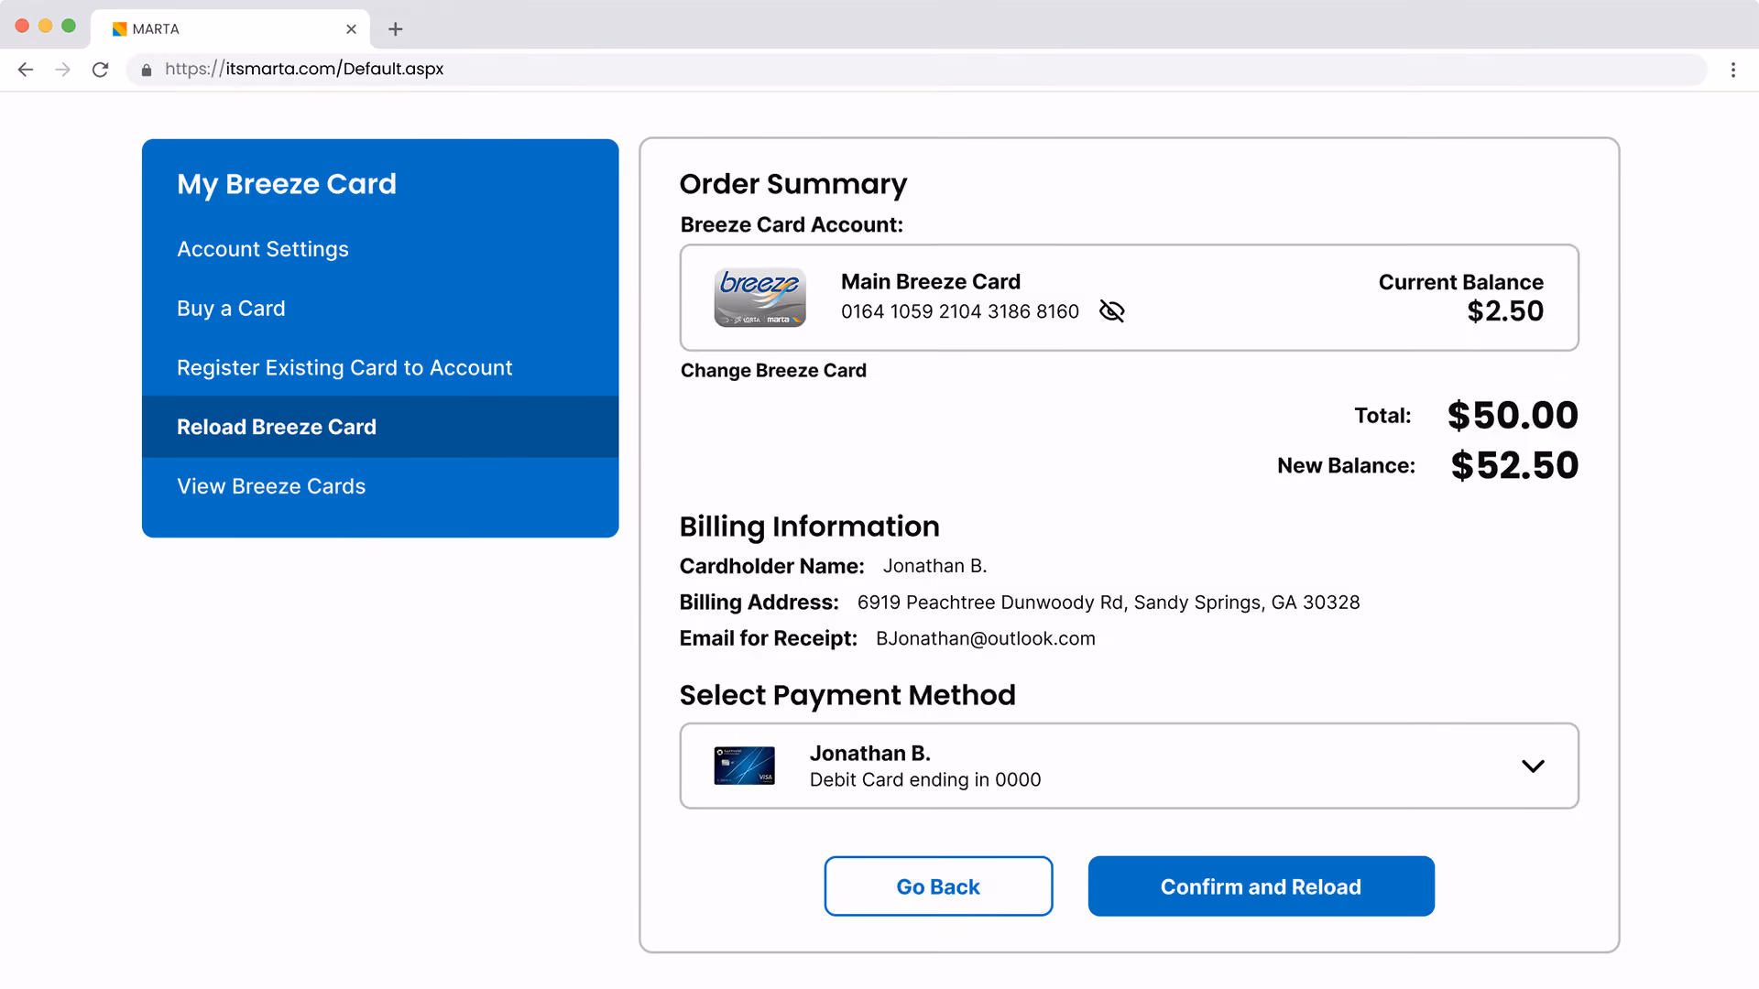This screenshot has width=1759, height=989.
Task: Select the MARTA browser tab
Action: [x=231, y=29]
